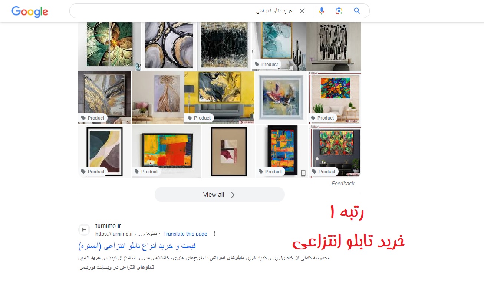Open the three-dot menu beside Translate this page
Screen dimensions: 484x282
point(214,234)
